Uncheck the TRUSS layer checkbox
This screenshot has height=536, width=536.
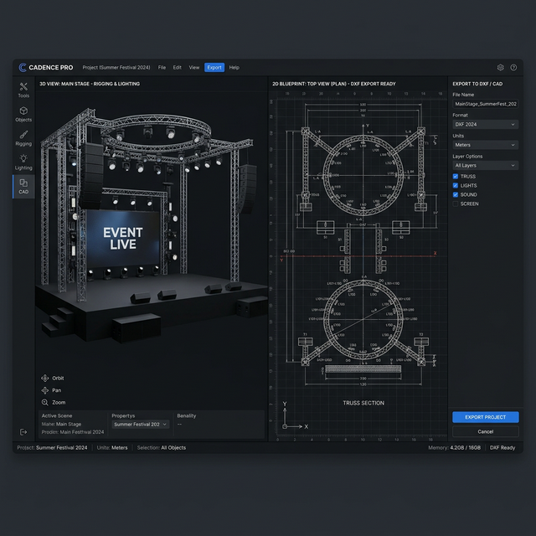click(456, 177)
